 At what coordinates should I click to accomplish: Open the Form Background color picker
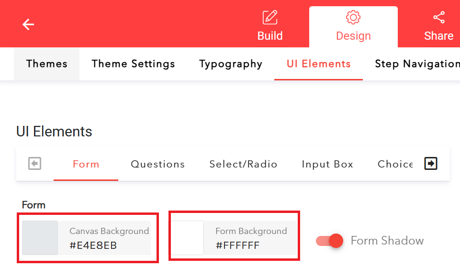coord(187,237)
